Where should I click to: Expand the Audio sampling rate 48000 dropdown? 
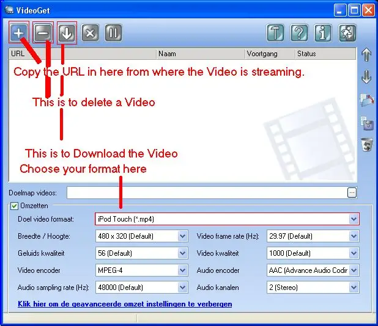(182, 288)
